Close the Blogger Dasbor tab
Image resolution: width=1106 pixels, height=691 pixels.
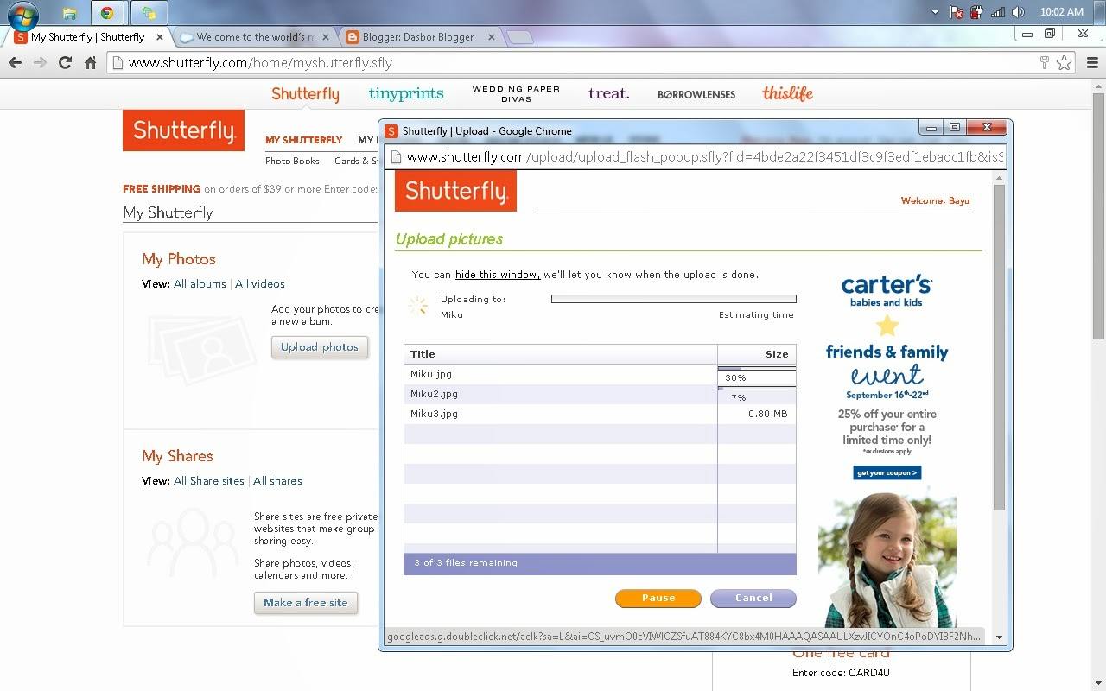point(492,37)
